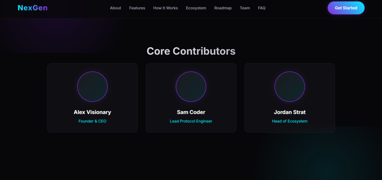Open the Roadmap nav link
The width and height of the screenshot is (382, 180).
pyautogui.click(x=223, y=8)
